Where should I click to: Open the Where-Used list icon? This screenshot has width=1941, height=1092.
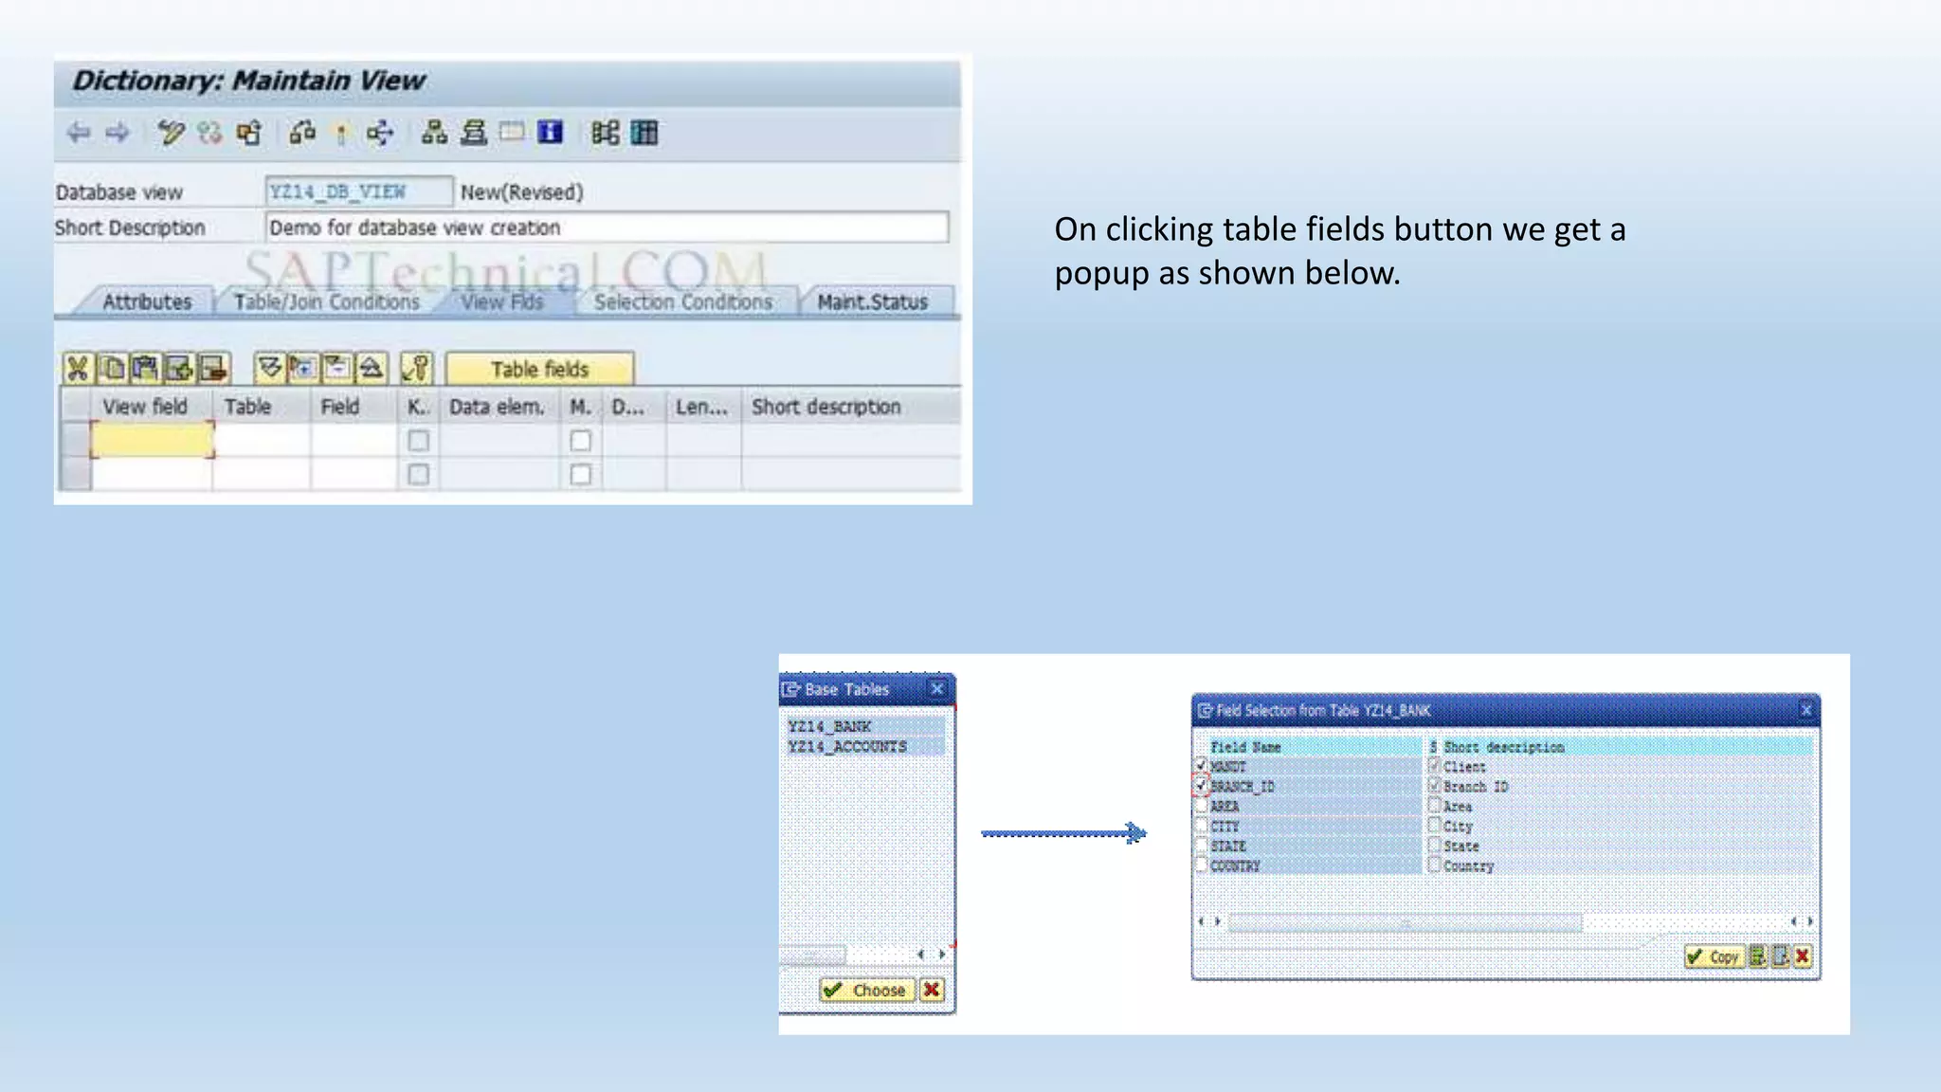[380, 133]
